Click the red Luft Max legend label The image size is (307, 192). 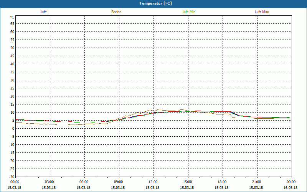(262, 12)
